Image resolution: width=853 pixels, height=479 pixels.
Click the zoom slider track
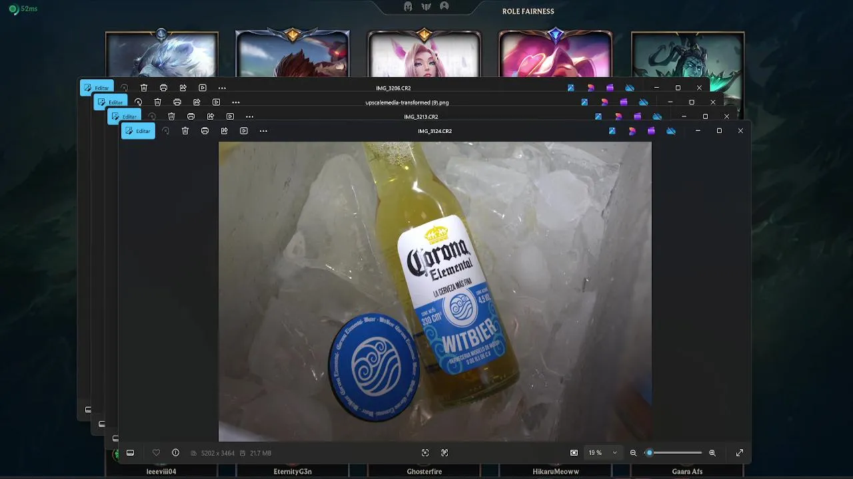click(x=675, y=453)
